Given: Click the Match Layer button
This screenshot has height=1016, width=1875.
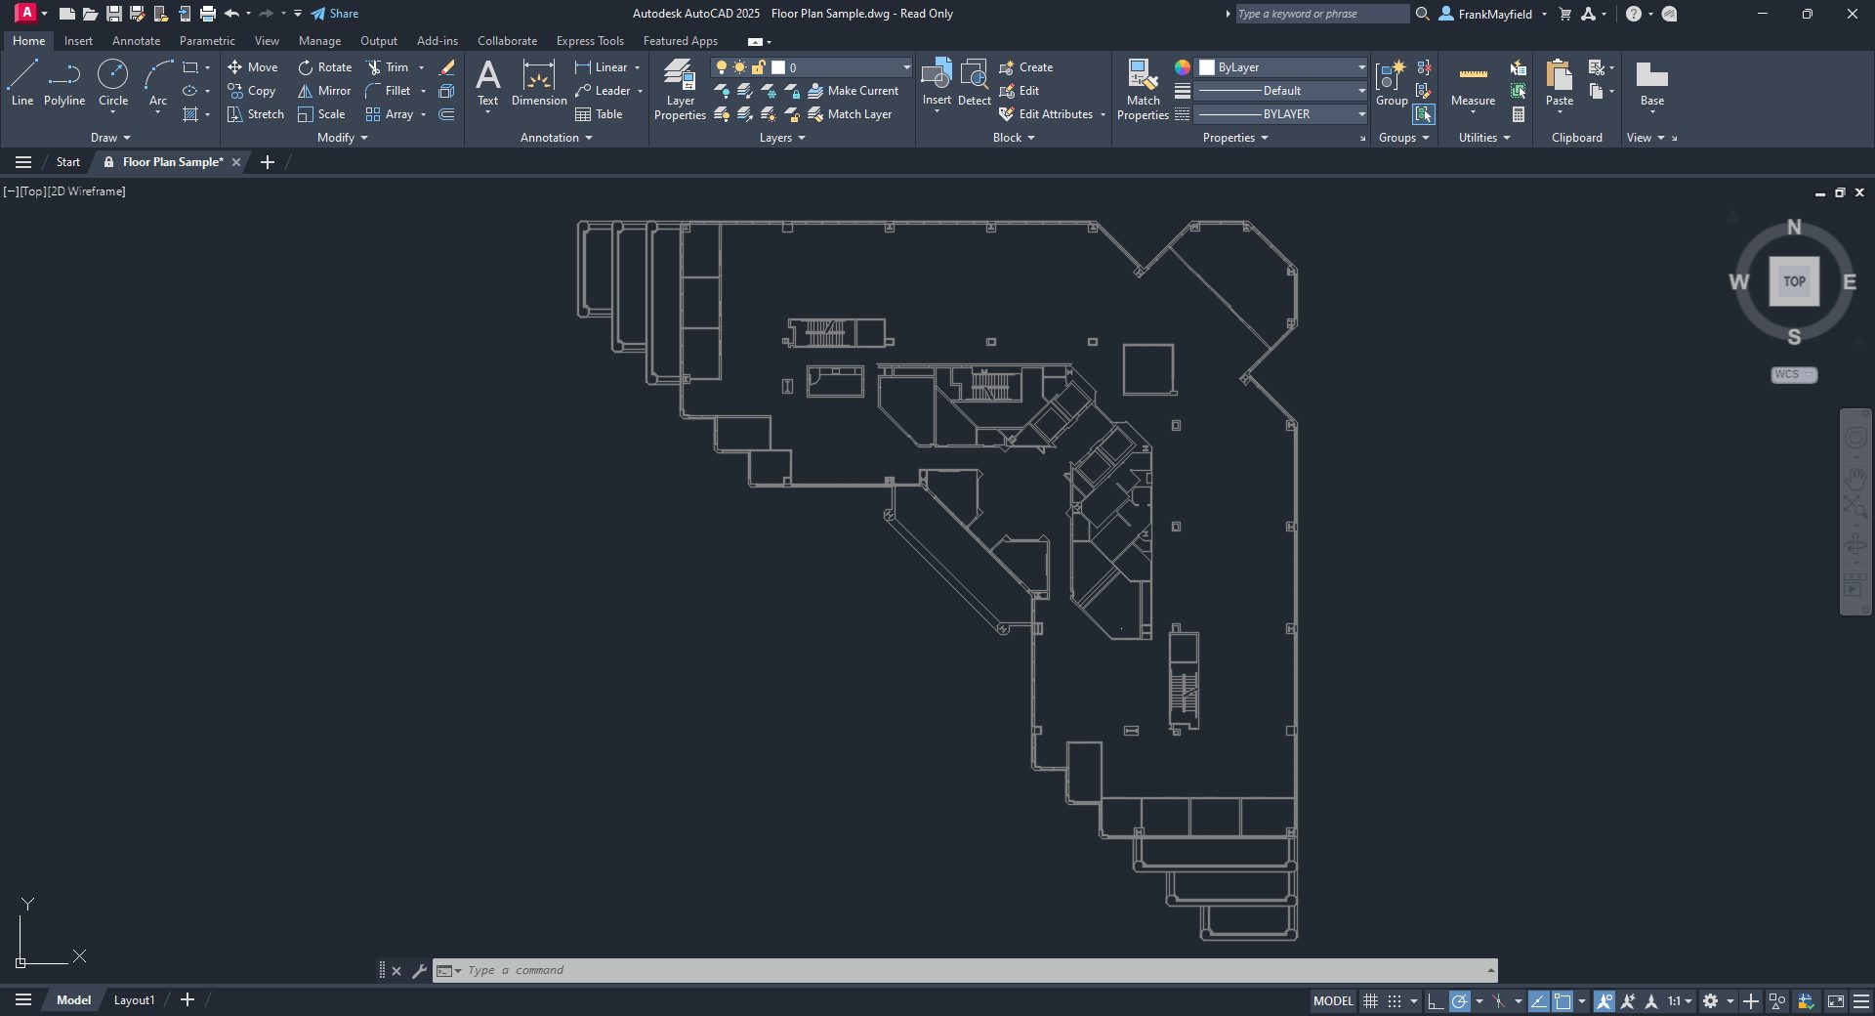Looking at the screenshot, I should pos(850,114).
